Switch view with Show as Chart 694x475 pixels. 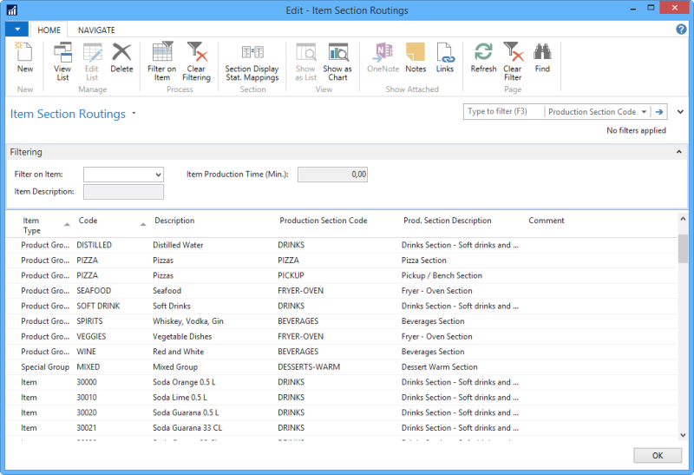coord(337,59)
